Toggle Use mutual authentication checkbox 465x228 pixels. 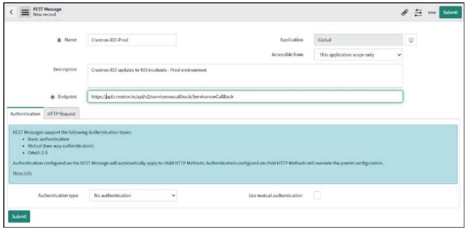pos(317,195)
